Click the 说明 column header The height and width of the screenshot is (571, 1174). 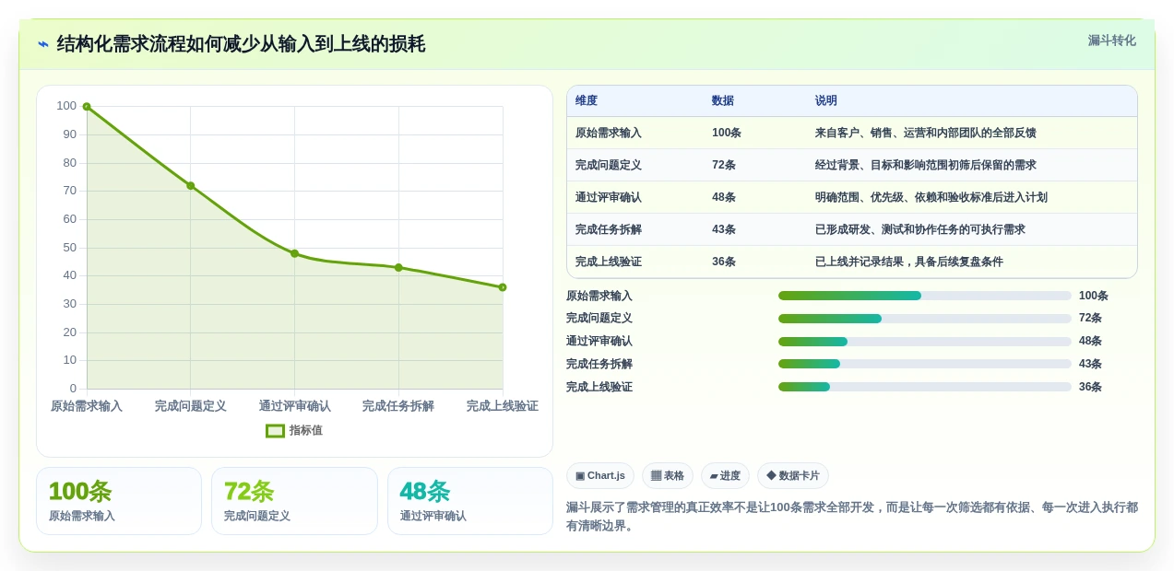point(826,100)
